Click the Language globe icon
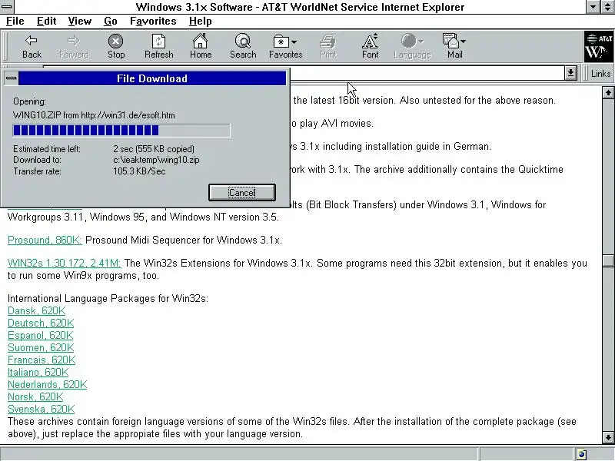615x461 pixels. coord(408,41)
